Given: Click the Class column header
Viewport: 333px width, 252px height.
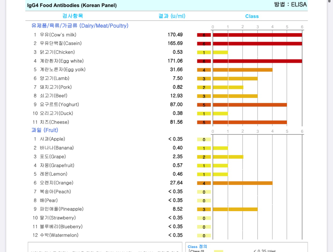Looking at the screenshot, I should (252, 16).
